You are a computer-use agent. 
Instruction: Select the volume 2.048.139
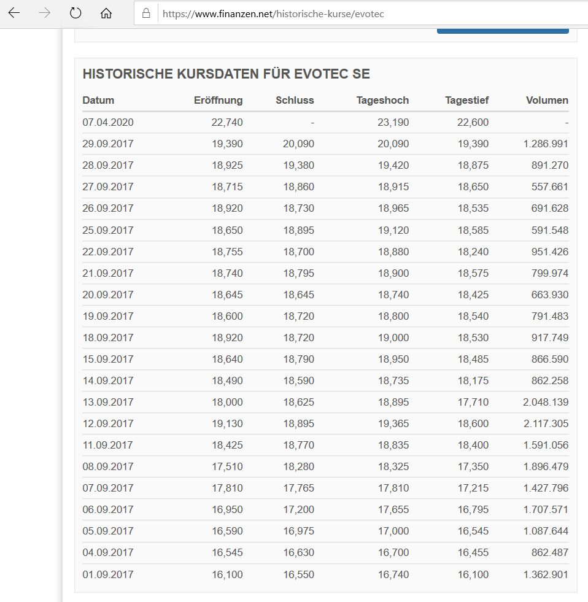(546, 402)
